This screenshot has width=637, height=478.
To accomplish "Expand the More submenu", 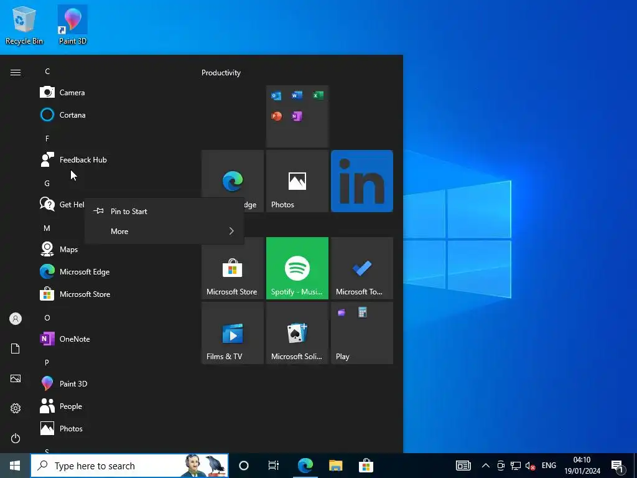I will click(164, 232).
